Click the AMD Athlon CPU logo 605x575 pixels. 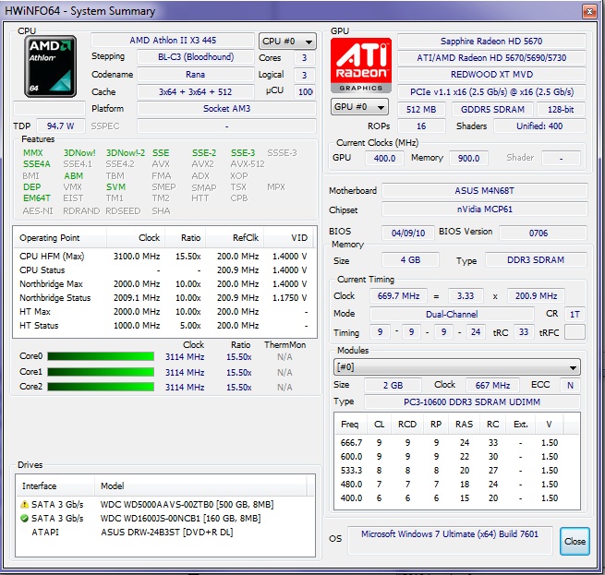50,66
